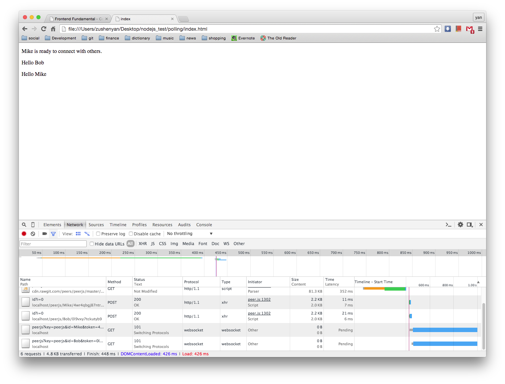Stop recording the network log
505x384 pixels.
point(24,234)
